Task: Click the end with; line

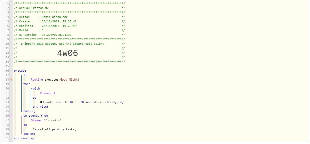Action: click(x=41, y=107)
